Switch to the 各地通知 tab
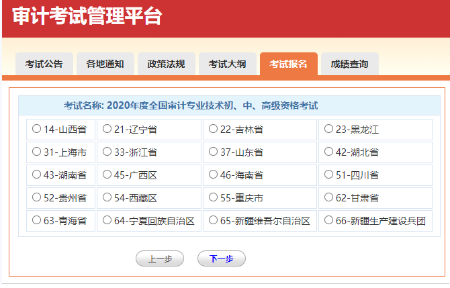The width and height of the screenshot is (450, 288). 105,64
